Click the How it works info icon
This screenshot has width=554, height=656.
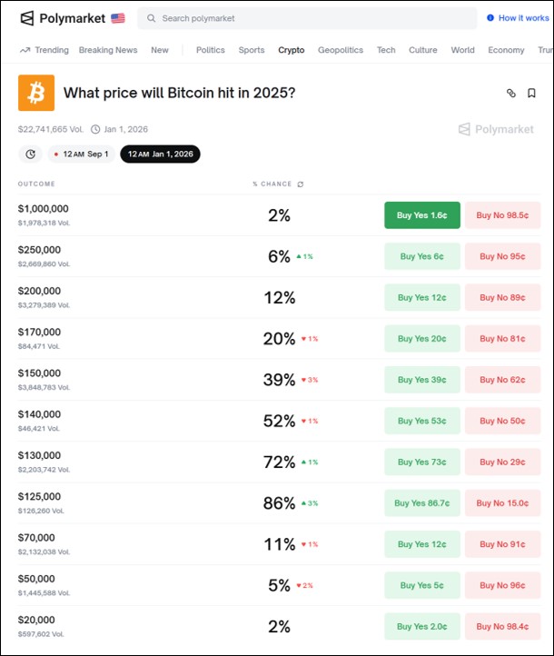(490, 18)
